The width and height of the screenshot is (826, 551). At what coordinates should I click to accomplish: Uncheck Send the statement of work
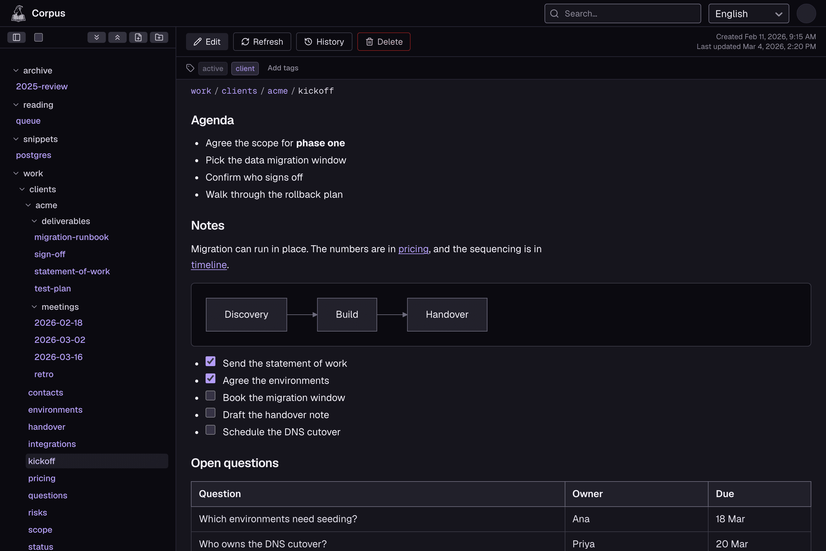(x=210, y=361)
